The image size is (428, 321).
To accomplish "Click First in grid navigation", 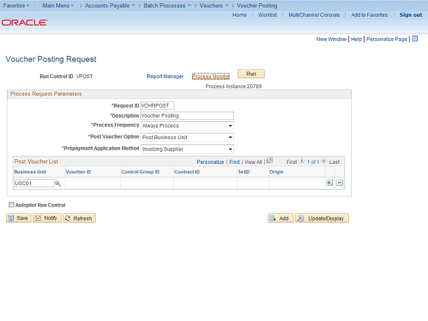I will pyautogui.click(x=292, y=162).
